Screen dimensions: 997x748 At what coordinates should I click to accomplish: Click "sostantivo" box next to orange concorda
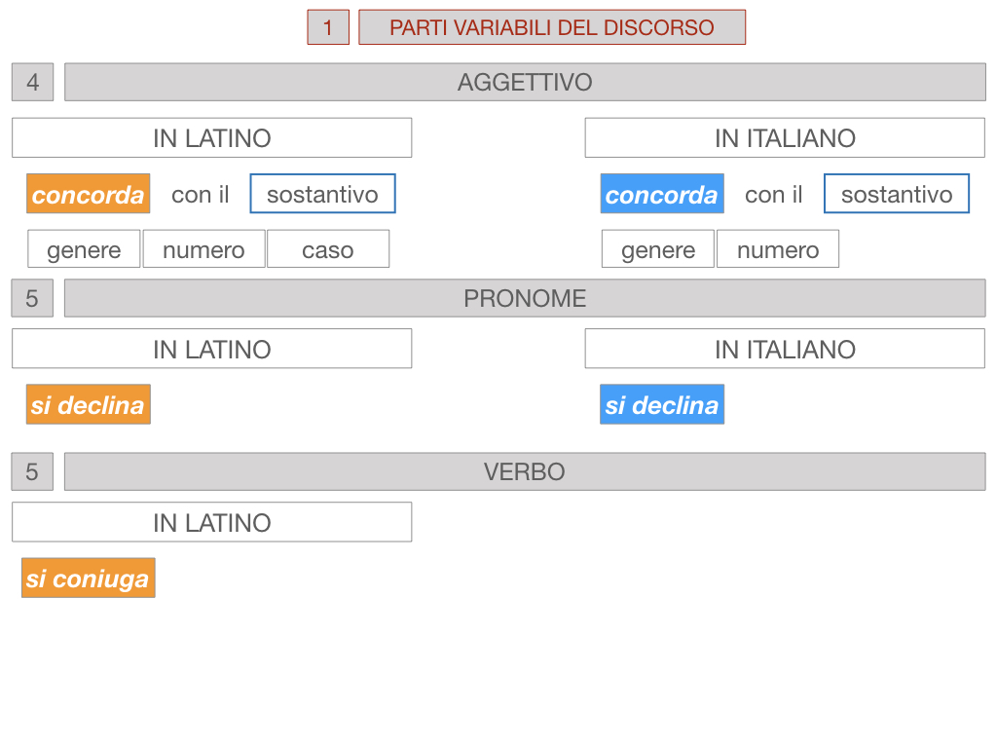pyautogui.click(x=322, y=194)
